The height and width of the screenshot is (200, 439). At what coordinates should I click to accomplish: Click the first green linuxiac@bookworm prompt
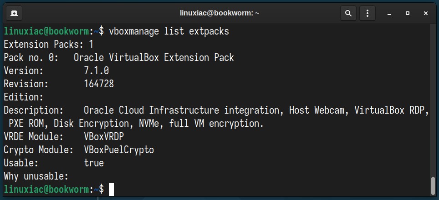click(x=46, y=31)
